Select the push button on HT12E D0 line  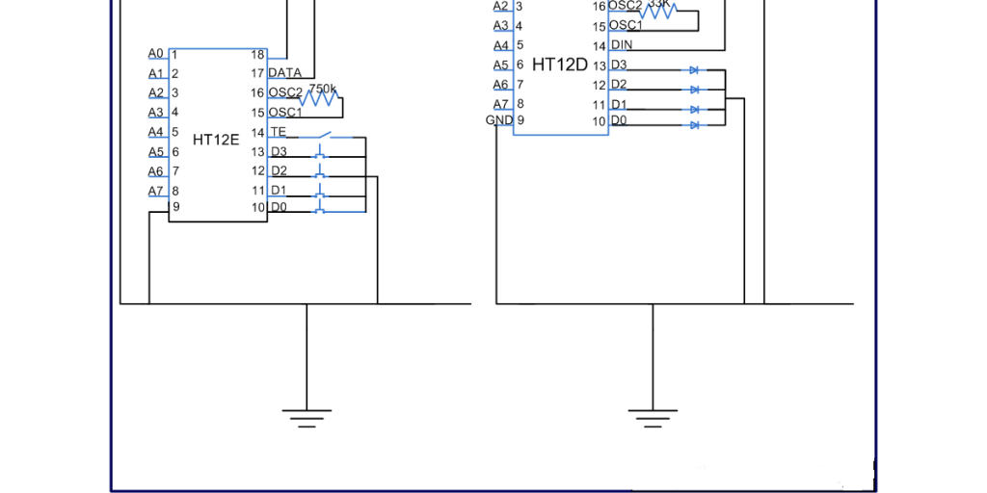pos(320,208)
